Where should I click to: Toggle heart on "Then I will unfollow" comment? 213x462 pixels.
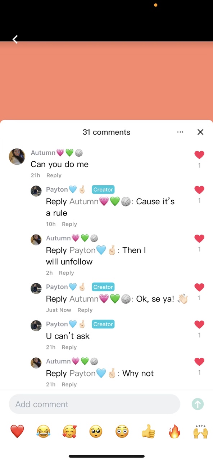[x=199, y=239]
